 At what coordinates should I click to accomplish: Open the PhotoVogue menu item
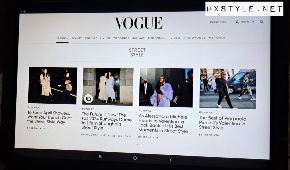[194, 38]
